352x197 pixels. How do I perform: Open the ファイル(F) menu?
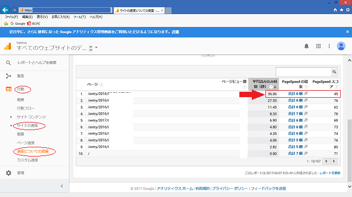point(11,17)
